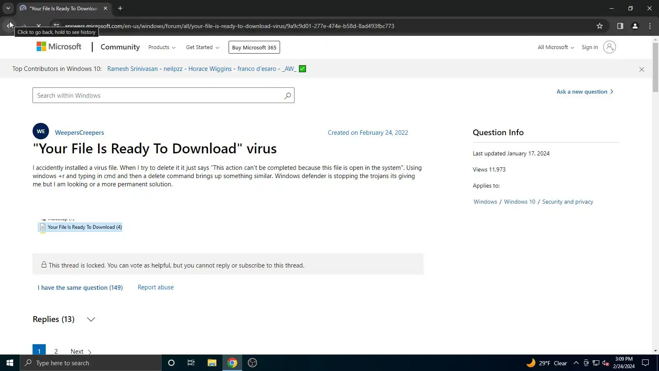Image resolution: width=659 pixels, height=371 pixels.
Task: Click the Microsoft logo
Action: (59, 47)
